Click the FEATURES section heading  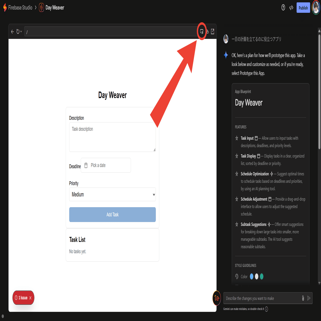[240, 127]
